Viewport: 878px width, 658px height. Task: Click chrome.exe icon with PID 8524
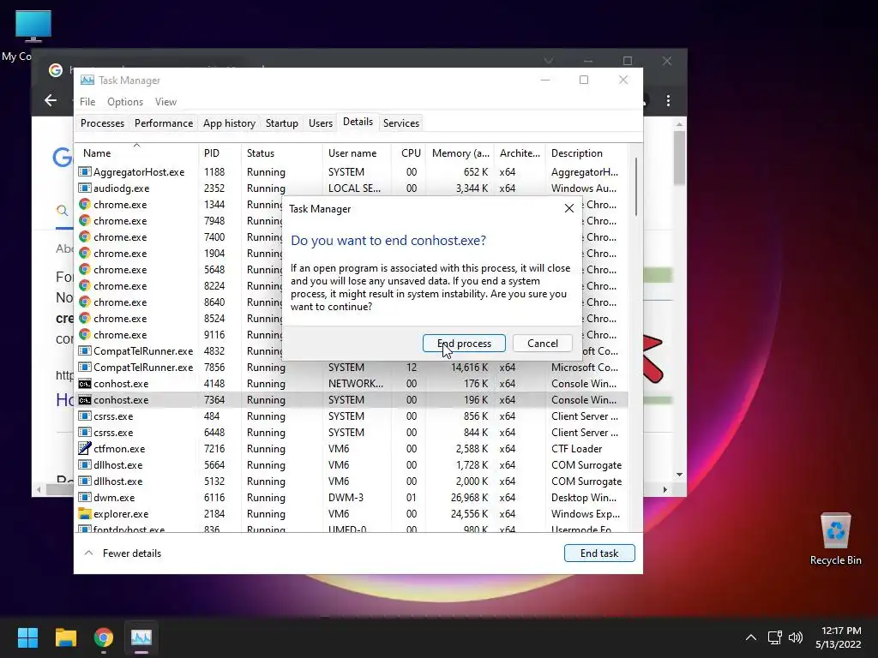tap(85, 318)
